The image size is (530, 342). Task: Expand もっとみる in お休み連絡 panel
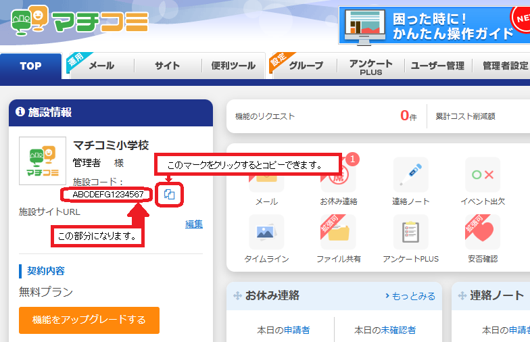point(410,296)
